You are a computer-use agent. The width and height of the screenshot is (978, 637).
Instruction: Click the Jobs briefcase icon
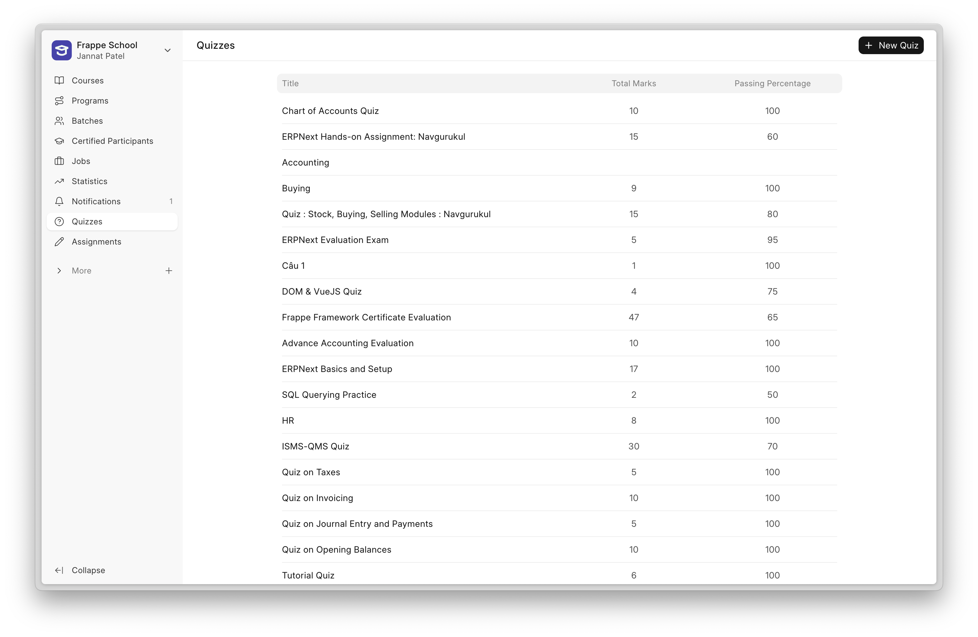click(x=60, y=161)
